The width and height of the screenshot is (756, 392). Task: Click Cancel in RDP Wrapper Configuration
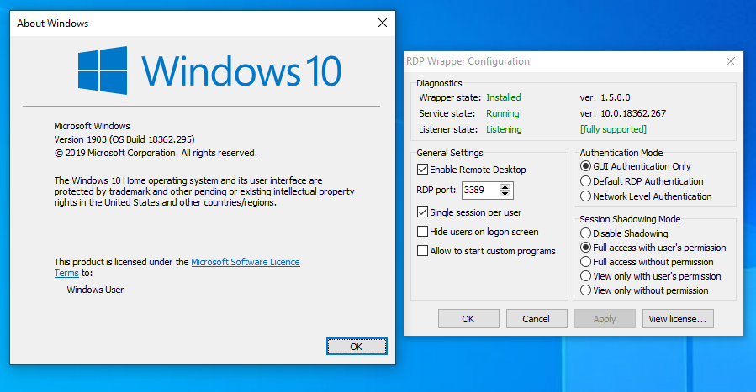point(537,319)
